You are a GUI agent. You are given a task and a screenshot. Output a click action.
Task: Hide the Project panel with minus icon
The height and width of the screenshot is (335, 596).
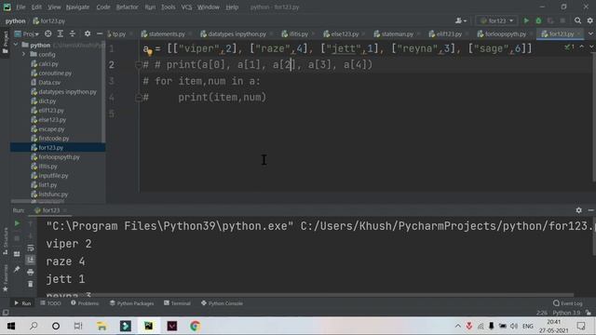pyautogui.click(x=100, y=33)
